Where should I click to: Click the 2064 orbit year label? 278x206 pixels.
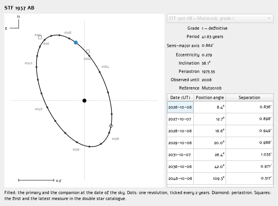point(105,67)
